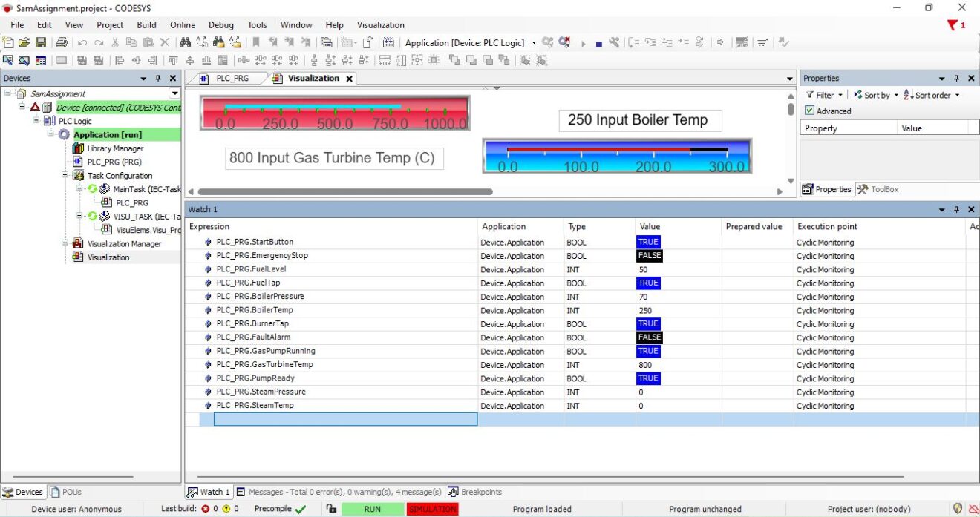Paste from clipboard using the toolbar icon
Viewport: 980px width, 517px height.
click(x=150, y=42)
